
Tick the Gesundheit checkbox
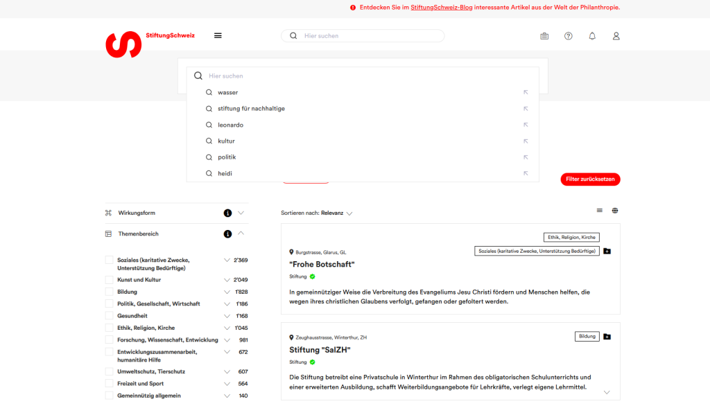109,316
